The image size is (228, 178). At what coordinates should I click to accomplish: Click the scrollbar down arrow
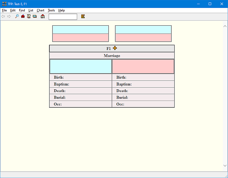coord(225,166)
